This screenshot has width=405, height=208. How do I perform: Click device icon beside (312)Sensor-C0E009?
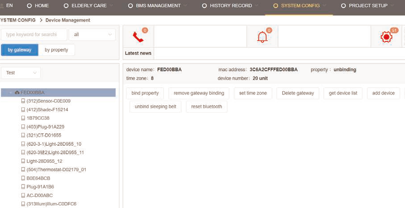[x=23, y=101]
